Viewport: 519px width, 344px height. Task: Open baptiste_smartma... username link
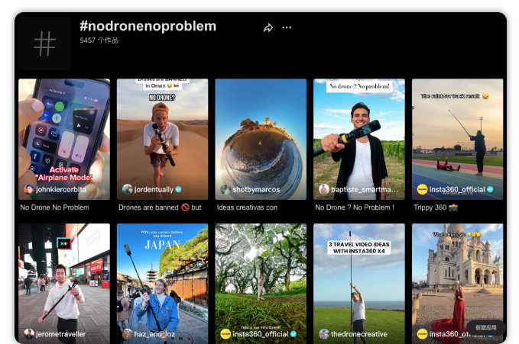365,189
